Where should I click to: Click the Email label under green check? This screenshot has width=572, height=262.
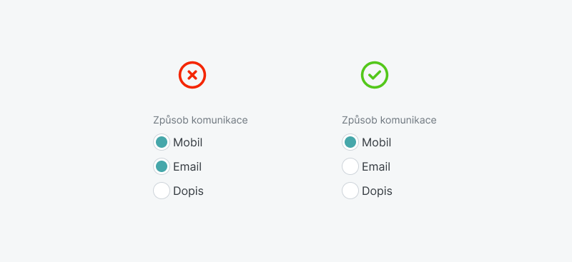pos(376,167)
